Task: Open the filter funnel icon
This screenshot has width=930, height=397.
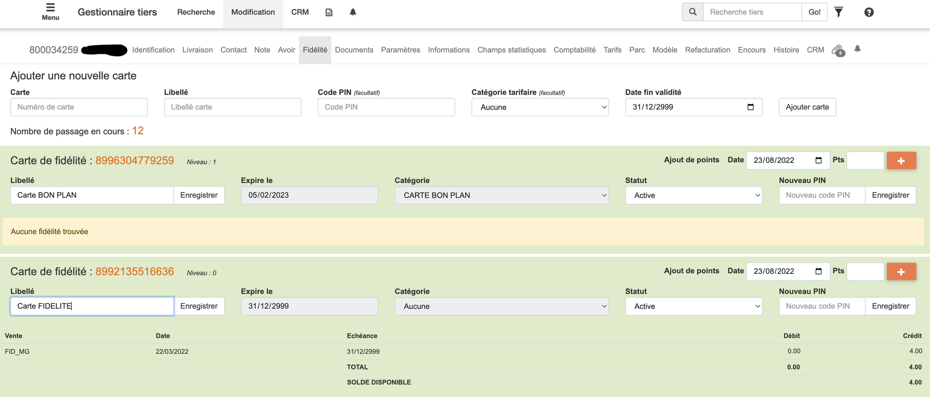Action: click(x=839, y=12)
